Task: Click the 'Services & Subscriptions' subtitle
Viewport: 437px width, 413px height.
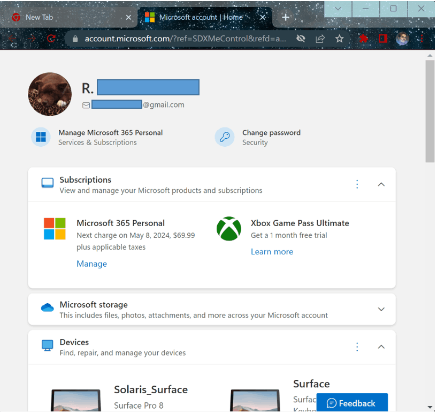Action: pos(97,142)
